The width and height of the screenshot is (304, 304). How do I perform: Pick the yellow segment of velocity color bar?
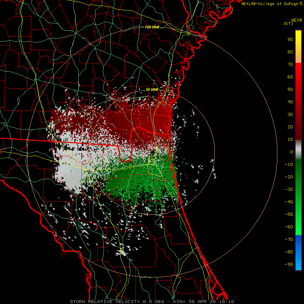point(298,47)
